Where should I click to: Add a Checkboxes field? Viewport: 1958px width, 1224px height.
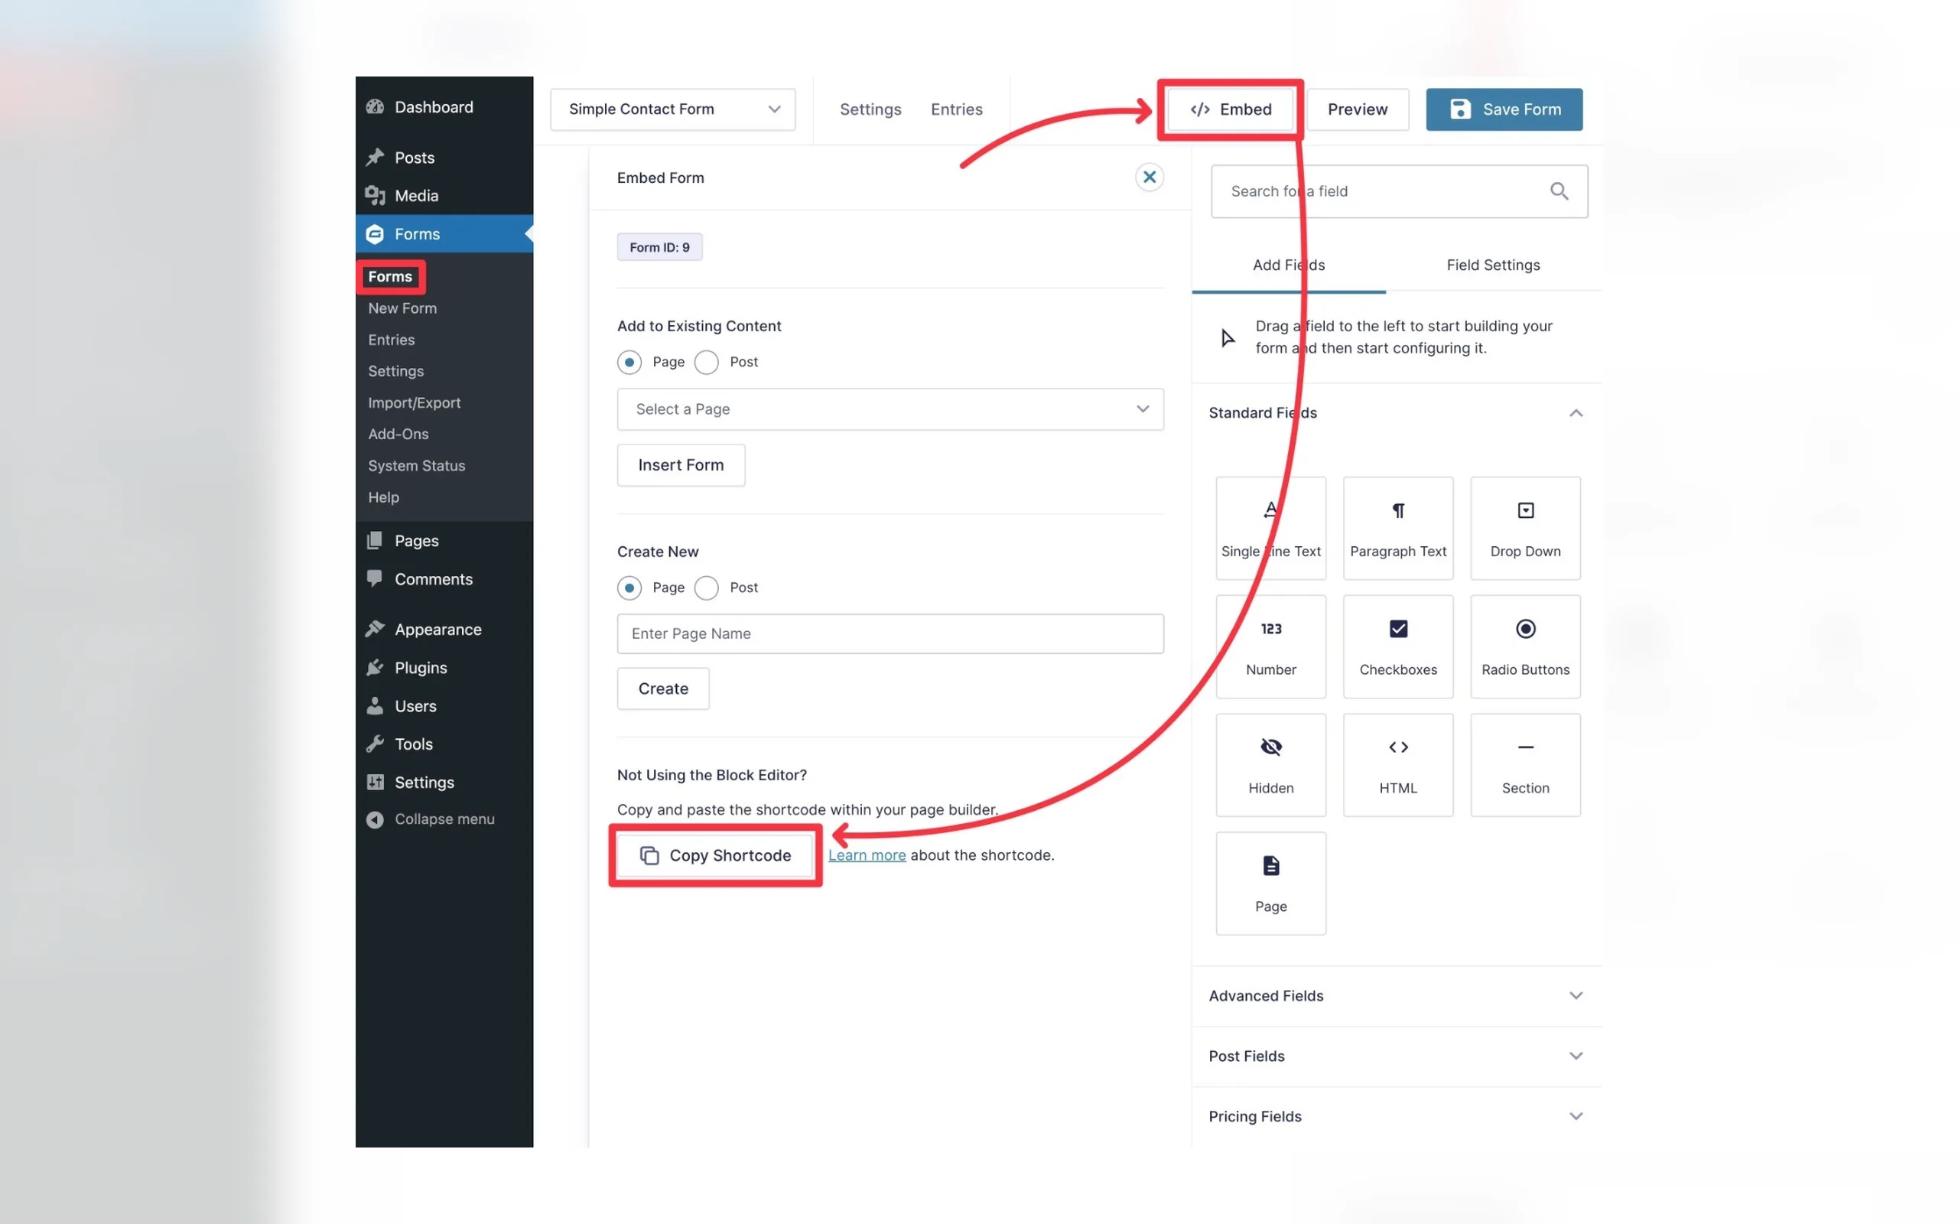[1398, 647]
